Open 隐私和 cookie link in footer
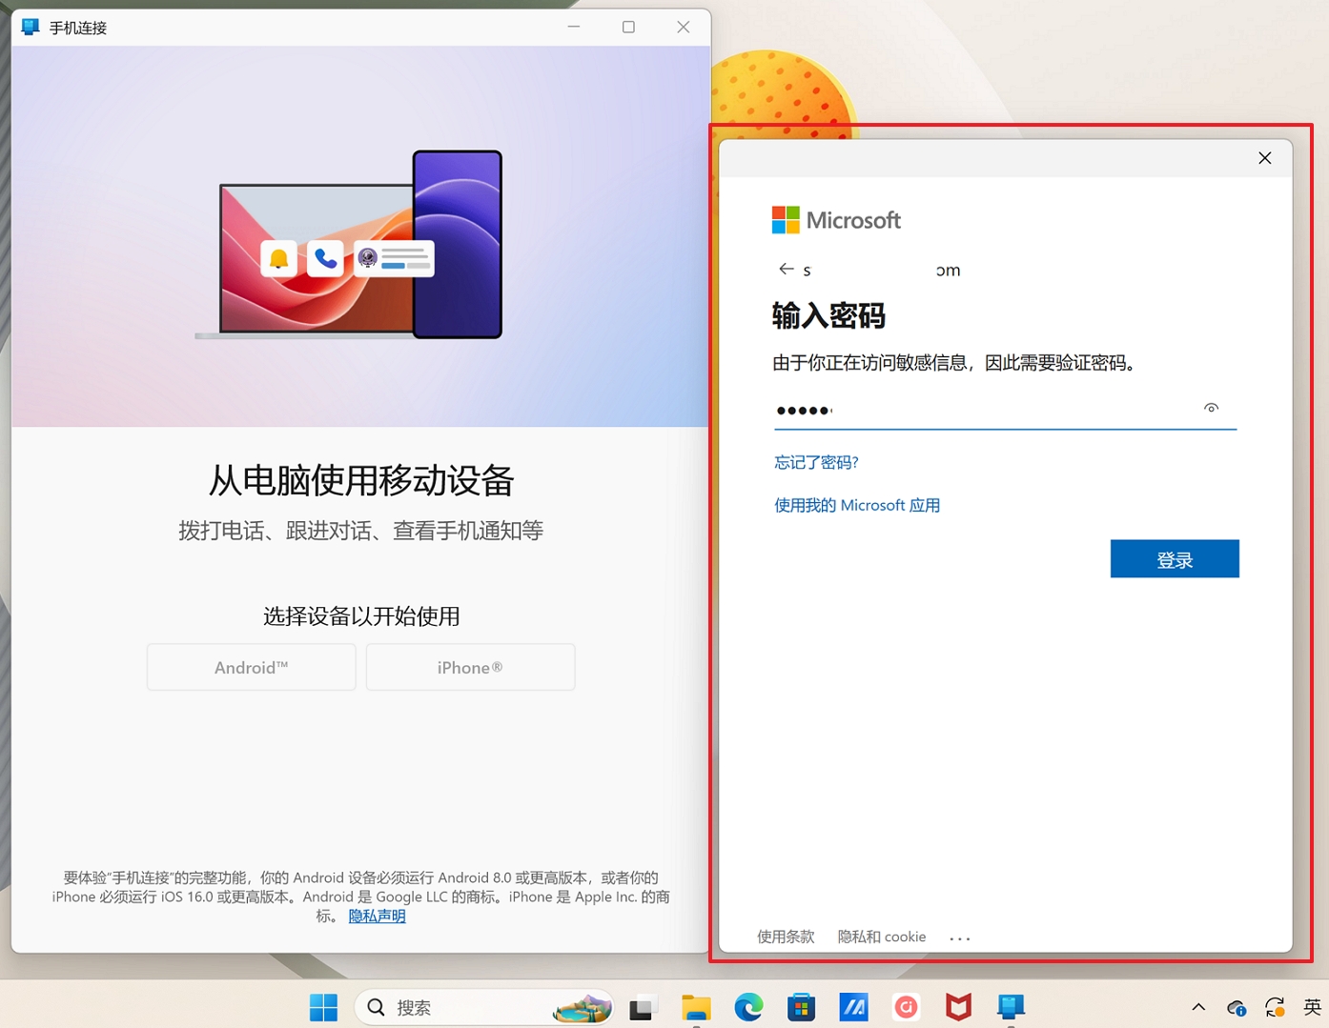This screenshot has height=1028, width=1329. pyautogui.click(x=882, y=937)
